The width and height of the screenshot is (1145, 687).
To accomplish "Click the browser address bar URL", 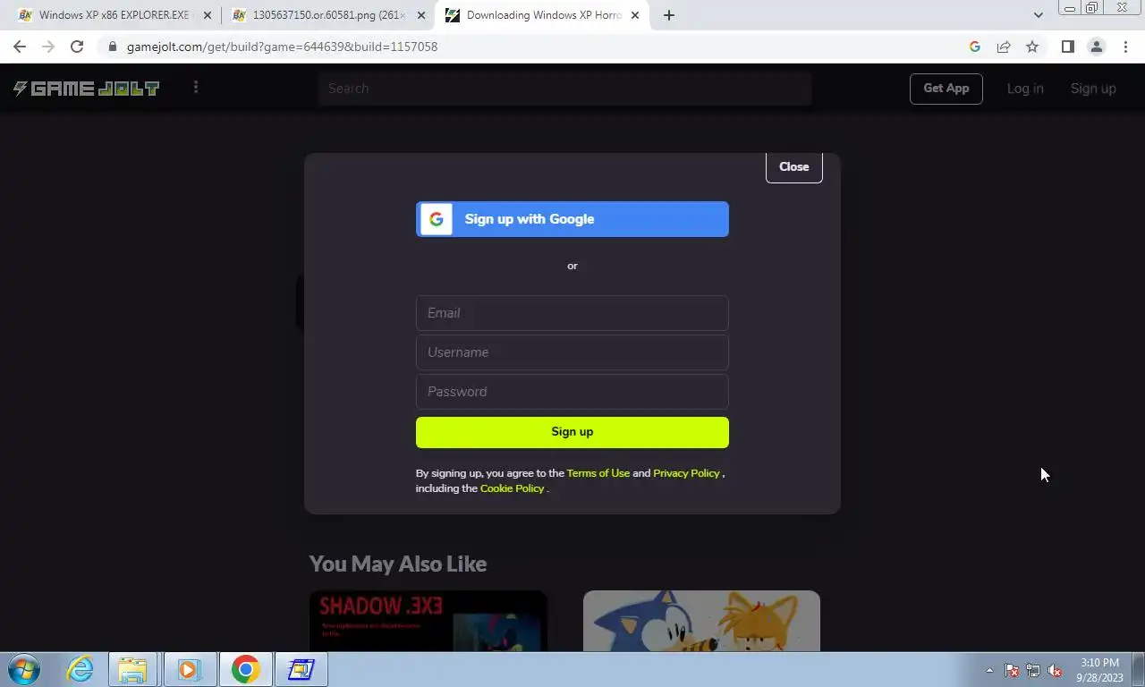I will (282, 47).
